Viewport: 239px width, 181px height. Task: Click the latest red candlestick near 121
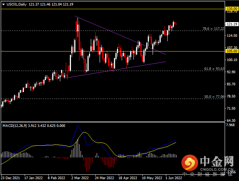[175, 23]
